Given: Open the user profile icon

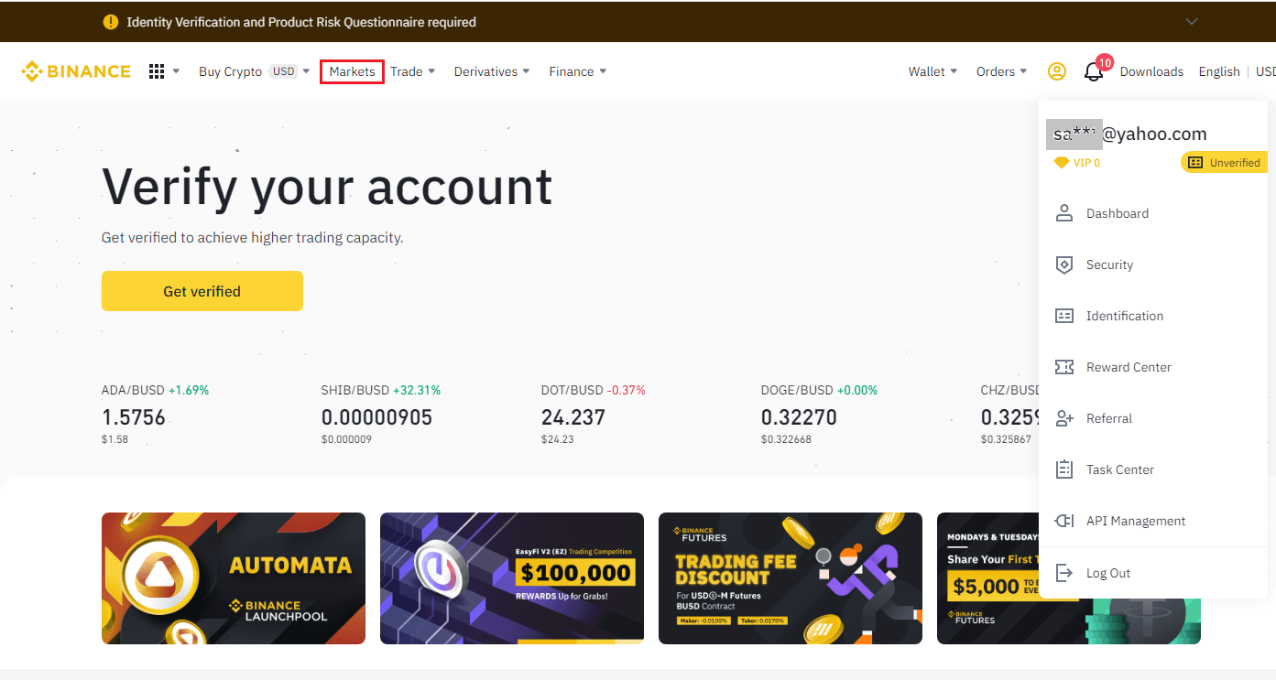Looking at the screenshot, I should (1057, 71).
